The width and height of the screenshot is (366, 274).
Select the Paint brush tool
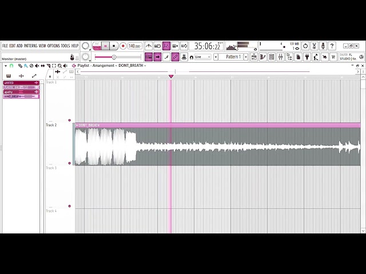tap(26, 66)
